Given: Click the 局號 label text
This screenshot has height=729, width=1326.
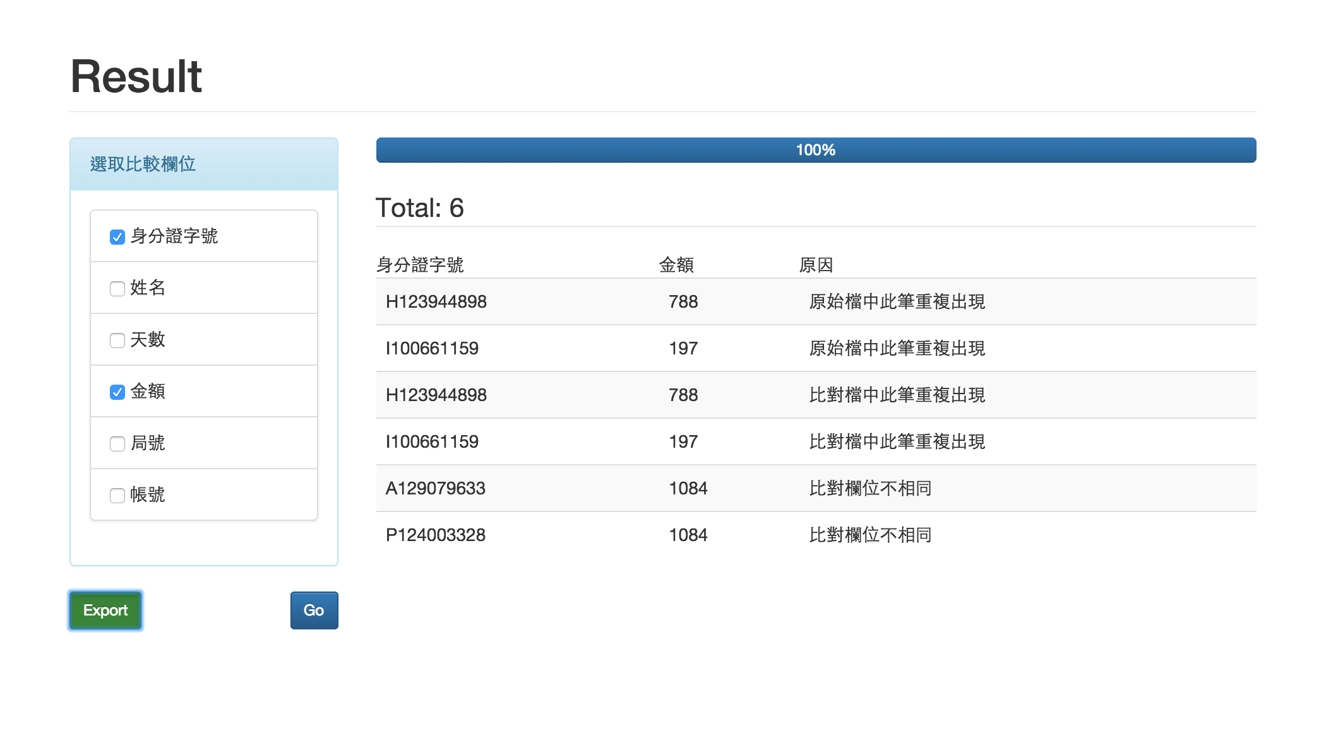Looking at the screenshot, I should [x=148, y=443].
